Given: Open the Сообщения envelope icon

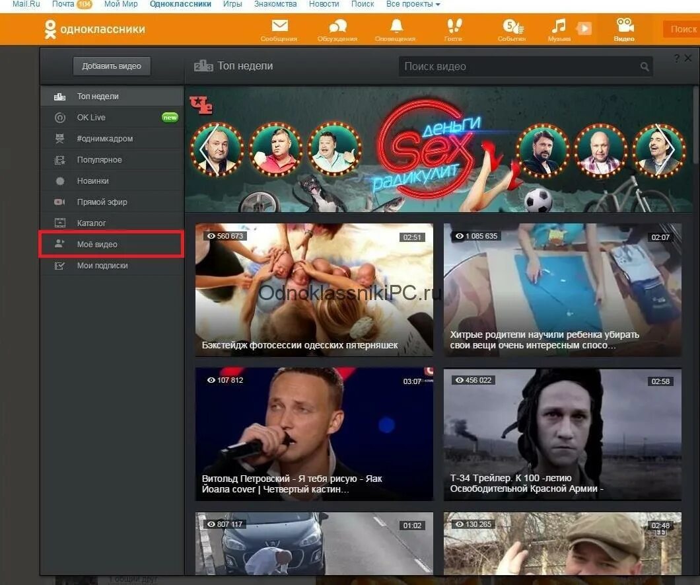Looking at the screenshot, I should pos(279,26).
